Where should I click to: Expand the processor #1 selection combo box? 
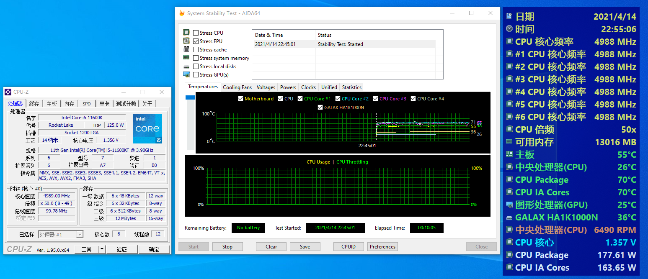click(80, 235)
